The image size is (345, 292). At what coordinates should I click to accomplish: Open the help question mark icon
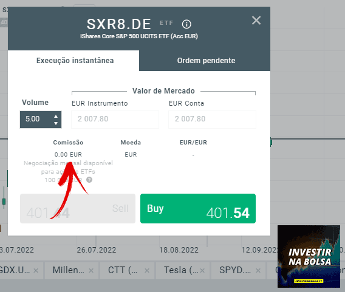89,180
